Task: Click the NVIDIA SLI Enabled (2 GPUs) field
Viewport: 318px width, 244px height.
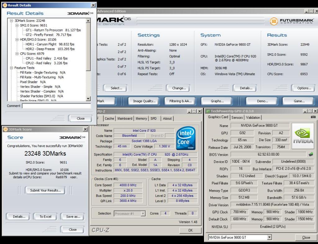Action: pyautogui.click(x=273, y=227)
